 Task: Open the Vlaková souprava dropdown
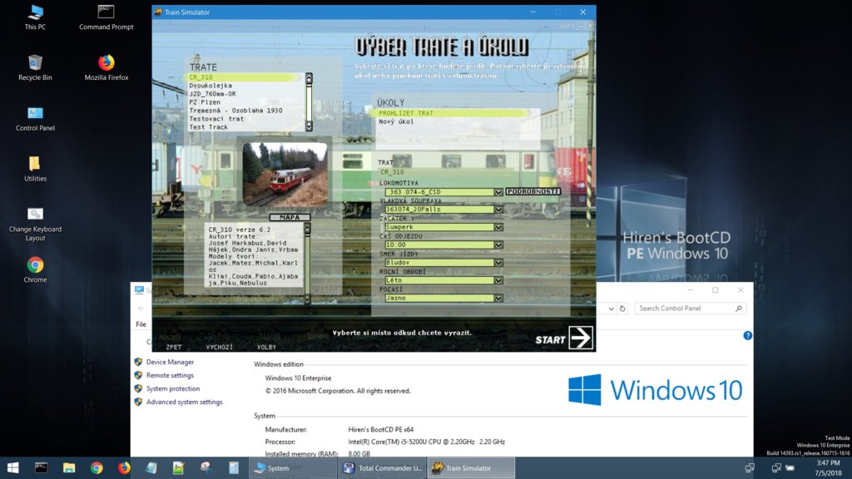tap(498, 210)
